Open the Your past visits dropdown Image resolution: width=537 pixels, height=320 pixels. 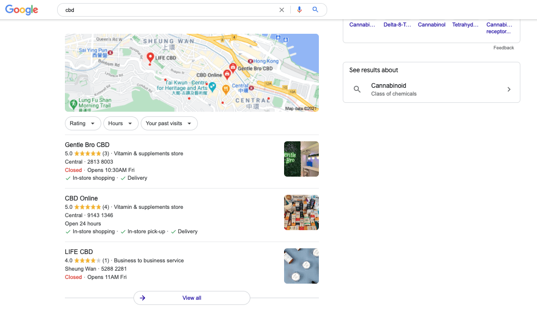click(x=169, y=123)
